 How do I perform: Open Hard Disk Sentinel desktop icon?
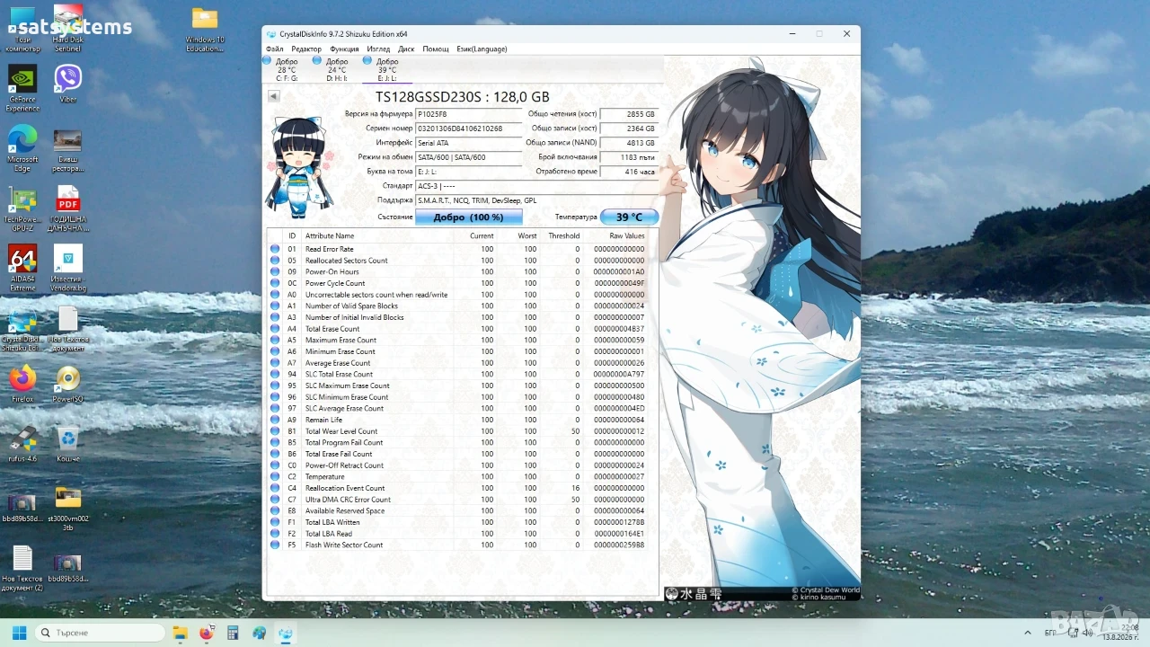point(67,30)
